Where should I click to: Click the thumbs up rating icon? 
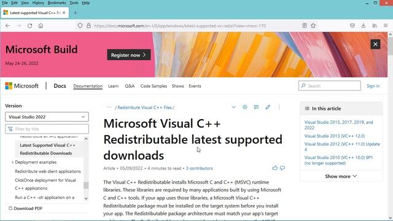pyautogui.click(x=275, y=168)
